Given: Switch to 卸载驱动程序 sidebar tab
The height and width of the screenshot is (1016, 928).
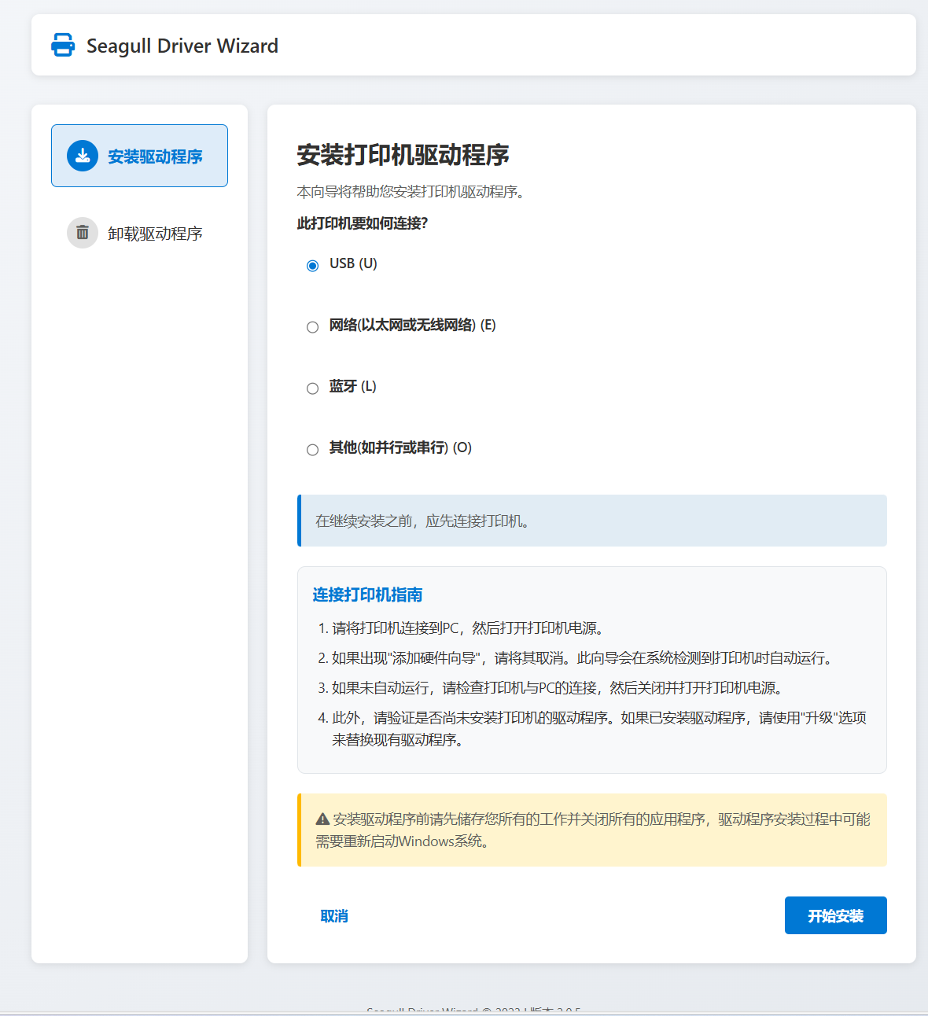Looking at the screenshot, I should tap(139, 233).
